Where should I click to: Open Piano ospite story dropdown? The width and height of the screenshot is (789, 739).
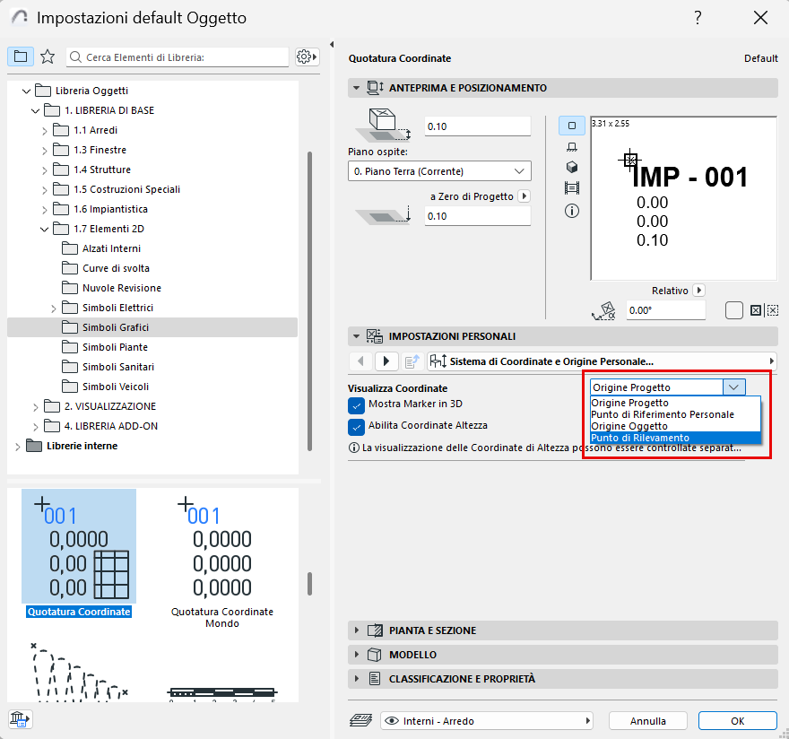[439, 171]
